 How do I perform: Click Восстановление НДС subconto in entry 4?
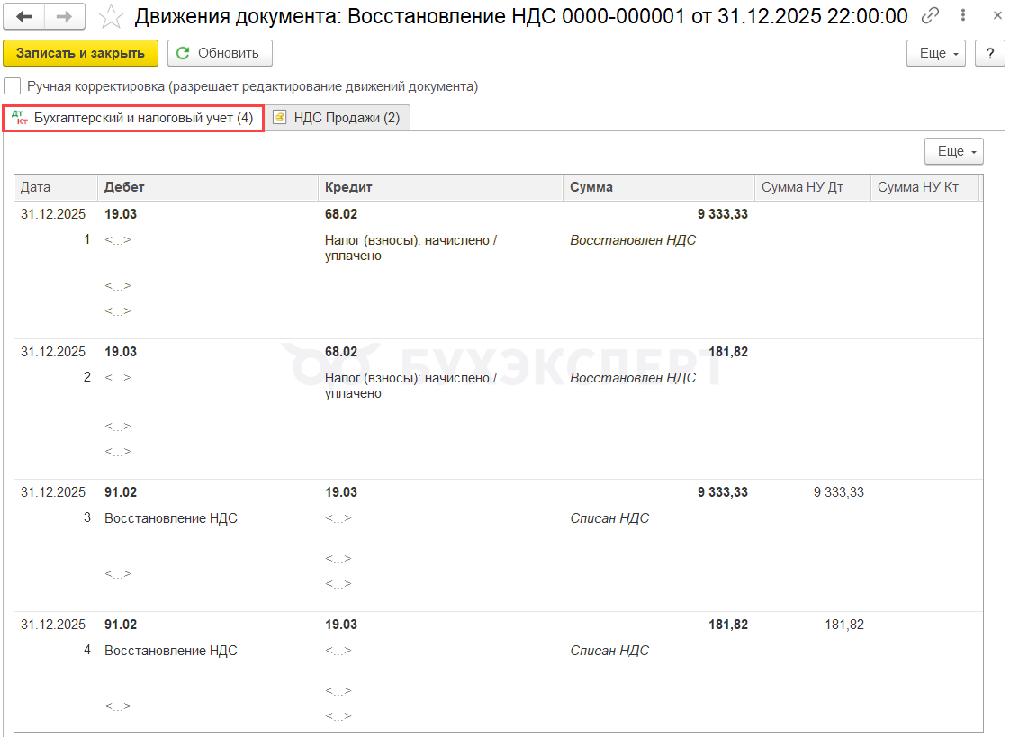point(171,651)
